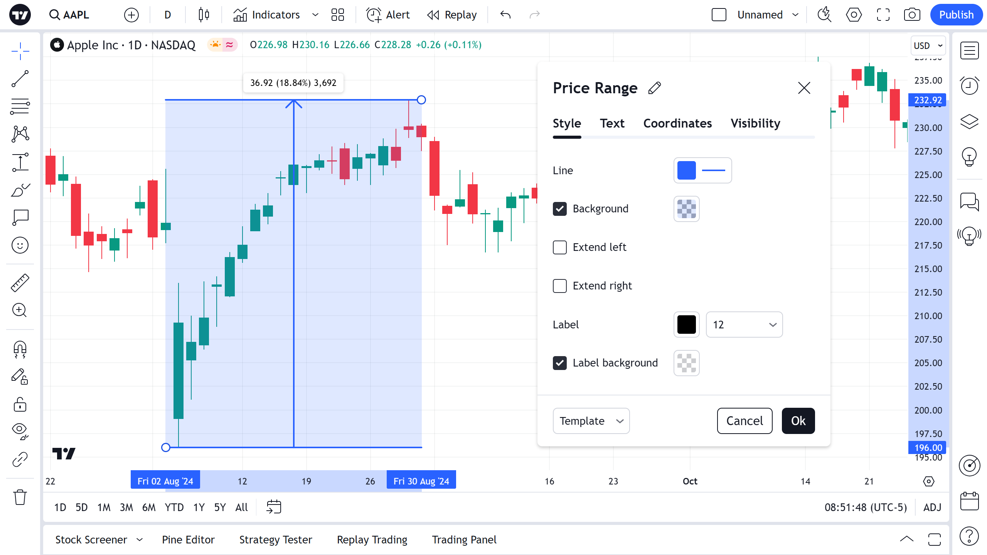The image size is (987, 555).
Task: Click the pencil rename icon beside Price Range
Action: tap(655, 88)
